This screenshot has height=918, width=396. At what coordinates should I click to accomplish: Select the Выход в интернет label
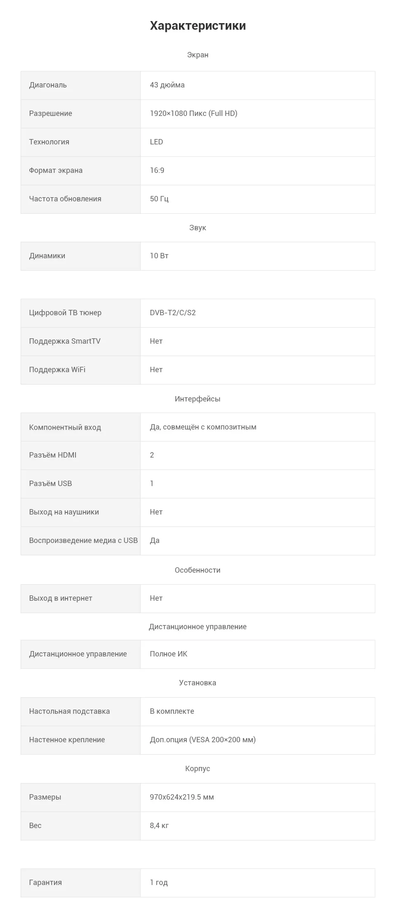click(61, 598)
